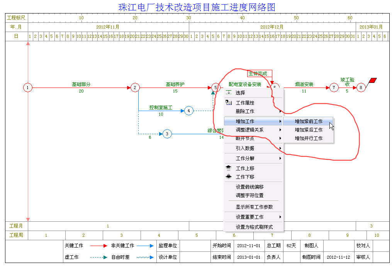Select the red finish flag marker

(373, 80)
